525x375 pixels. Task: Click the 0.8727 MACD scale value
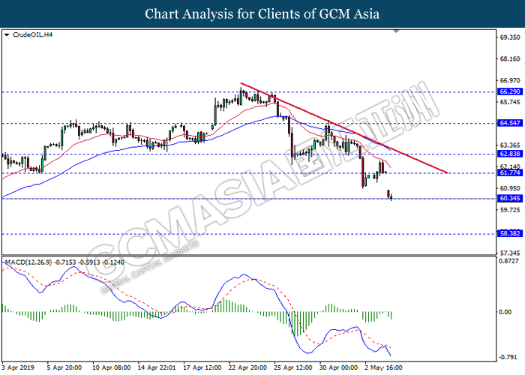pos(509,261)
